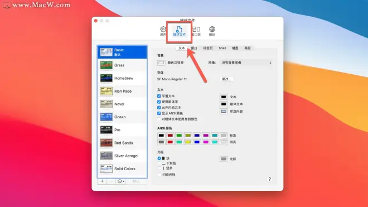Viewport: 368px width, 207px height.
Task: Toggle the 允许闪动文本 checkbox
Action: (159, 107)
